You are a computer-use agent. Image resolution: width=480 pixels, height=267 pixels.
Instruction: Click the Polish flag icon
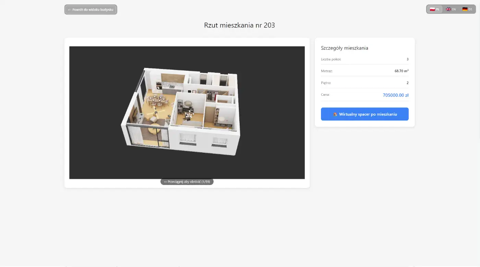tap(432, 9)
